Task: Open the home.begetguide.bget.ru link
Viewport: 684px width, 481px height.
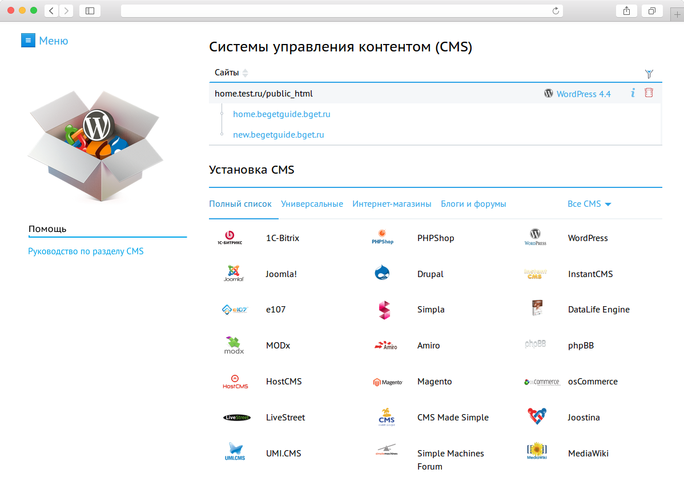Action: tap(282, 114)
